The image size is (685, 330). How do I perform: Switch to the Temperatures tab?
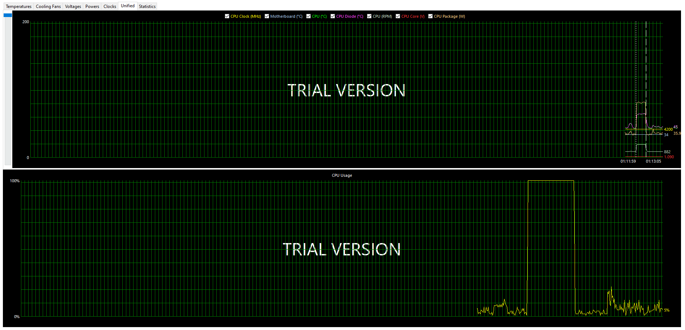19,7
